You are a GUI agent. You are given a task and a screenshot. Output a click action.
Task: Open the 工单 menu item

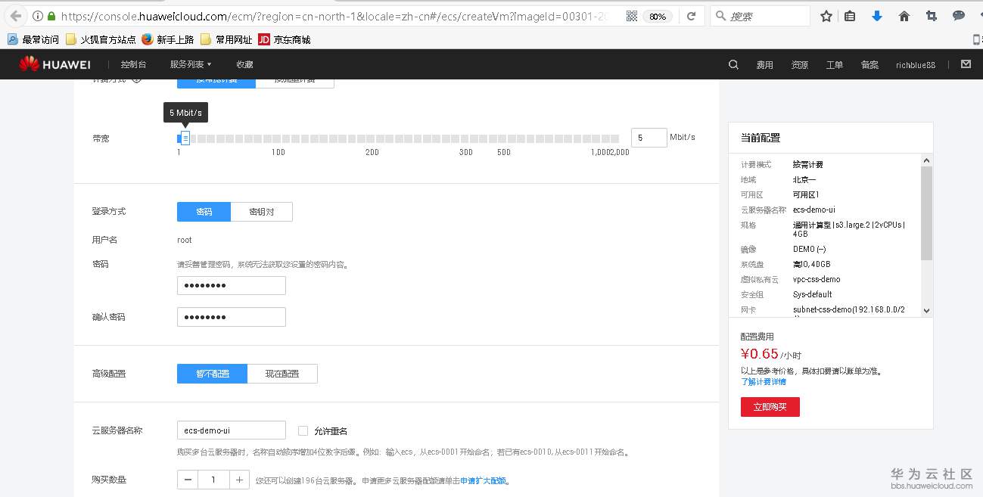pos(834,64)
